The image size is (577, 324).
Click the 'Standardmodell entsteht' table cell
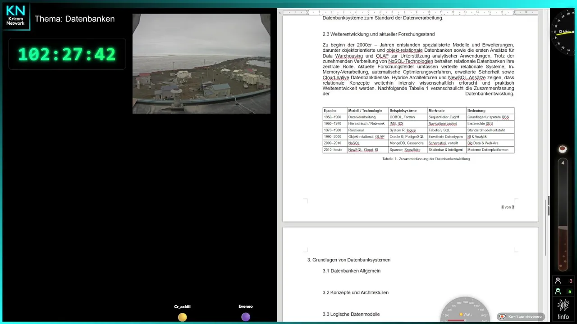[x=490, y=130]
